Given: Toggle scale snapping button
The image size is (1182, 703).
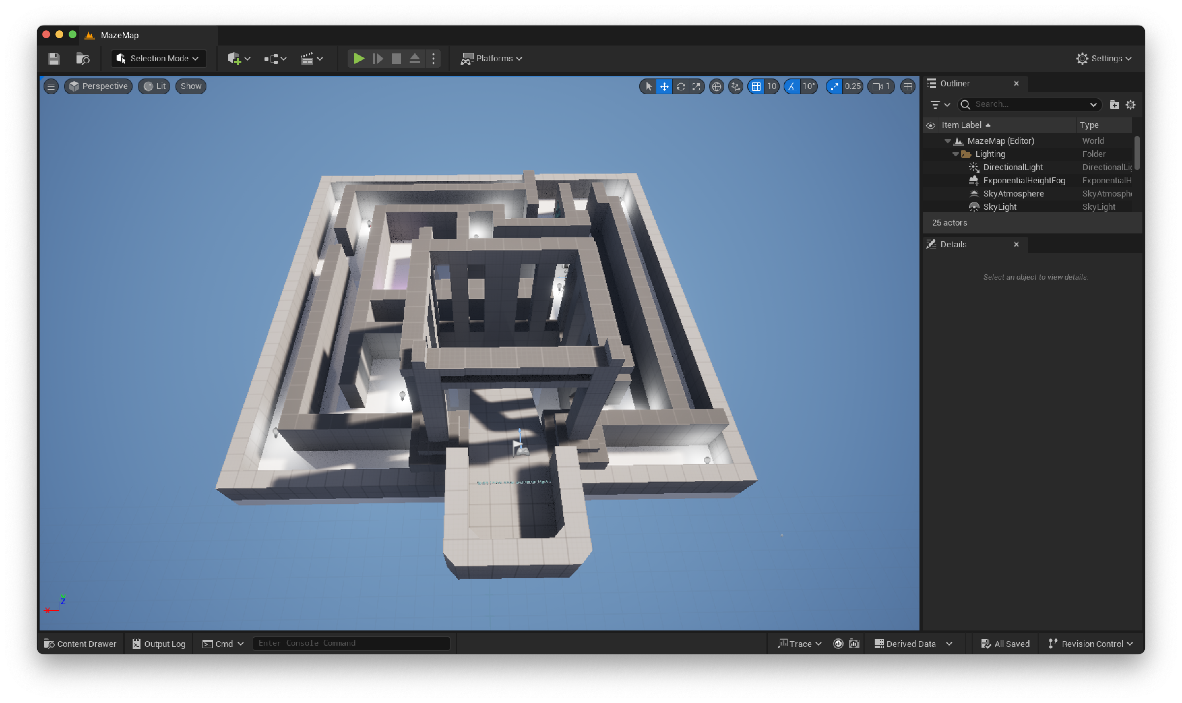Looking at the screenshot, I should click(834, 86).
